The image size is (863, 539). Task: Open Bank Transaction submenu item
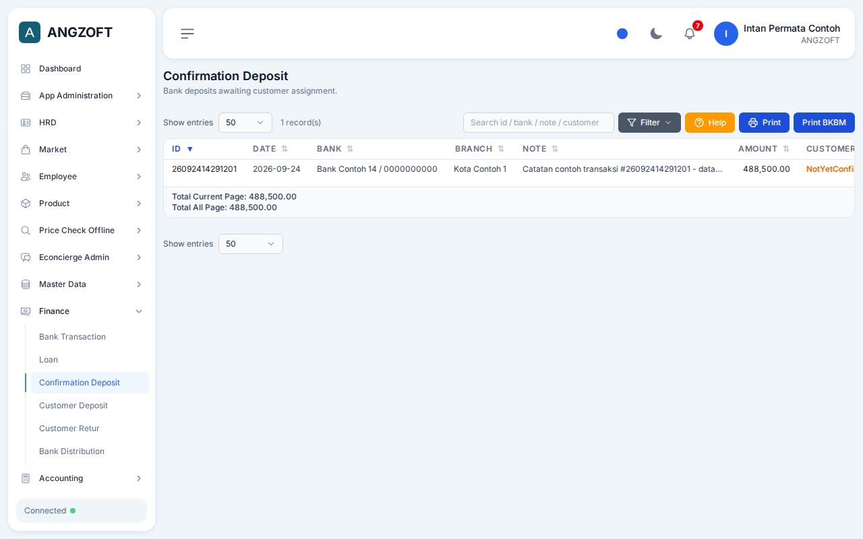point(90,337)
